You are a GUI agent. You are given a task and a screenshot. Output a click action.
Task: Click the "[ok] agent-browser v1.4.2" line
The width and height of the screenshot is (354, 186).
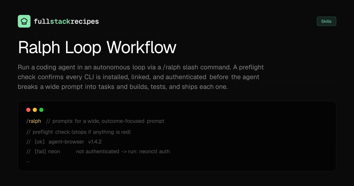[x=64, y=142]
